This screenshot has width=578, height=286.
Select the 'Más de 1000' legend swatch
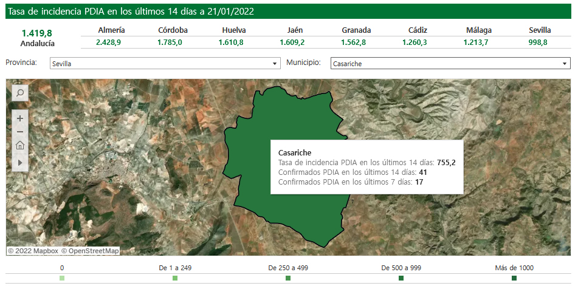coord(514,278)
